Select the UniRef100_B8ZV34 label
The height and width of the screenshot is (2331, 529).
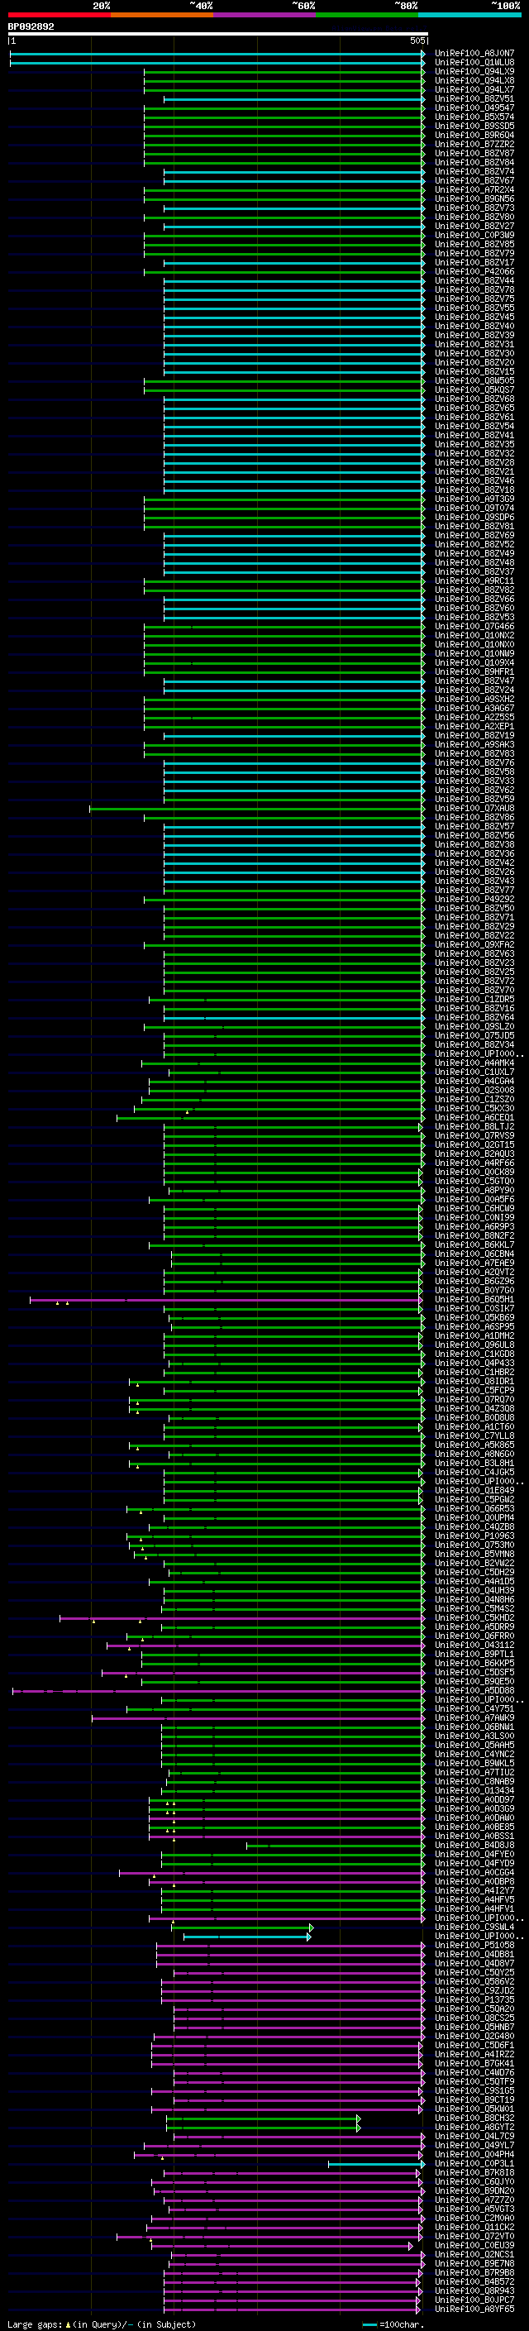click(474, 1045)
